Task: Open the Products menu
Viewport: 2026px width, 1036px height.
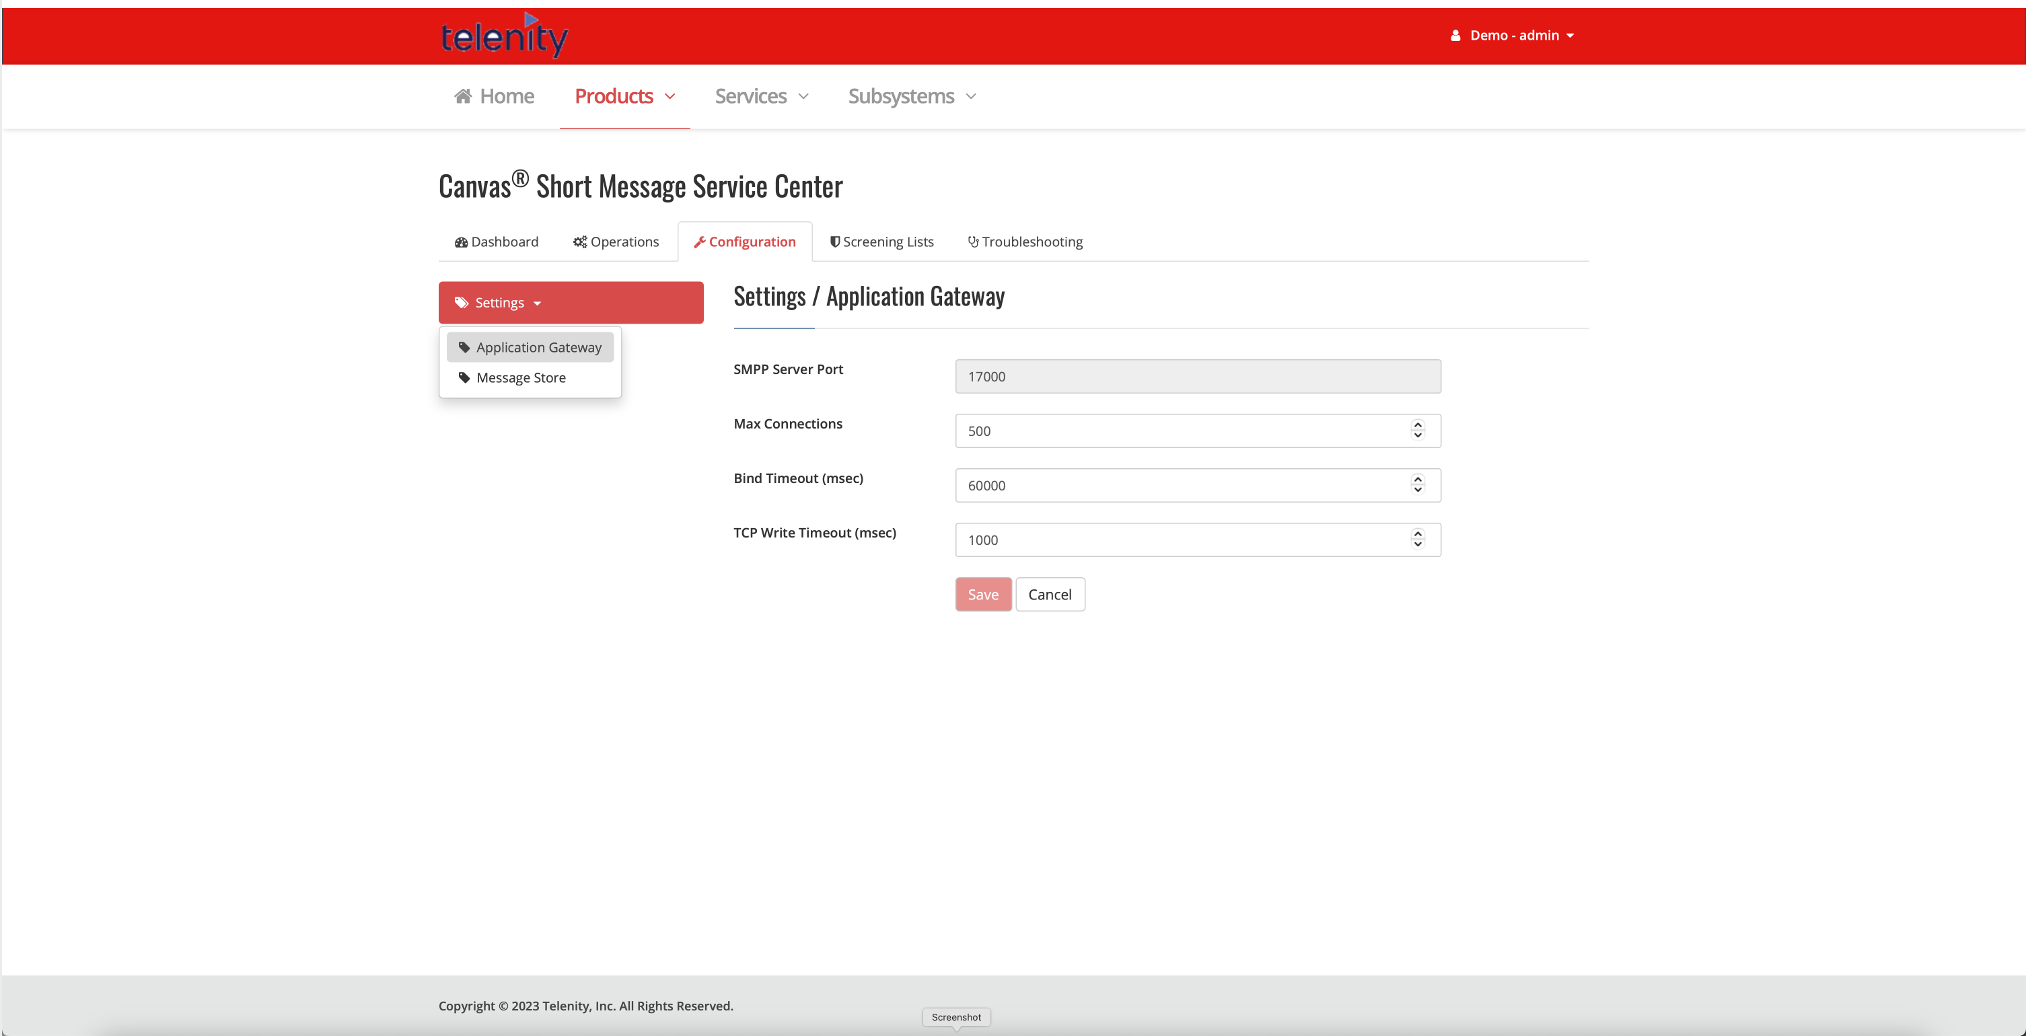Action: click(x=624, y=96)
